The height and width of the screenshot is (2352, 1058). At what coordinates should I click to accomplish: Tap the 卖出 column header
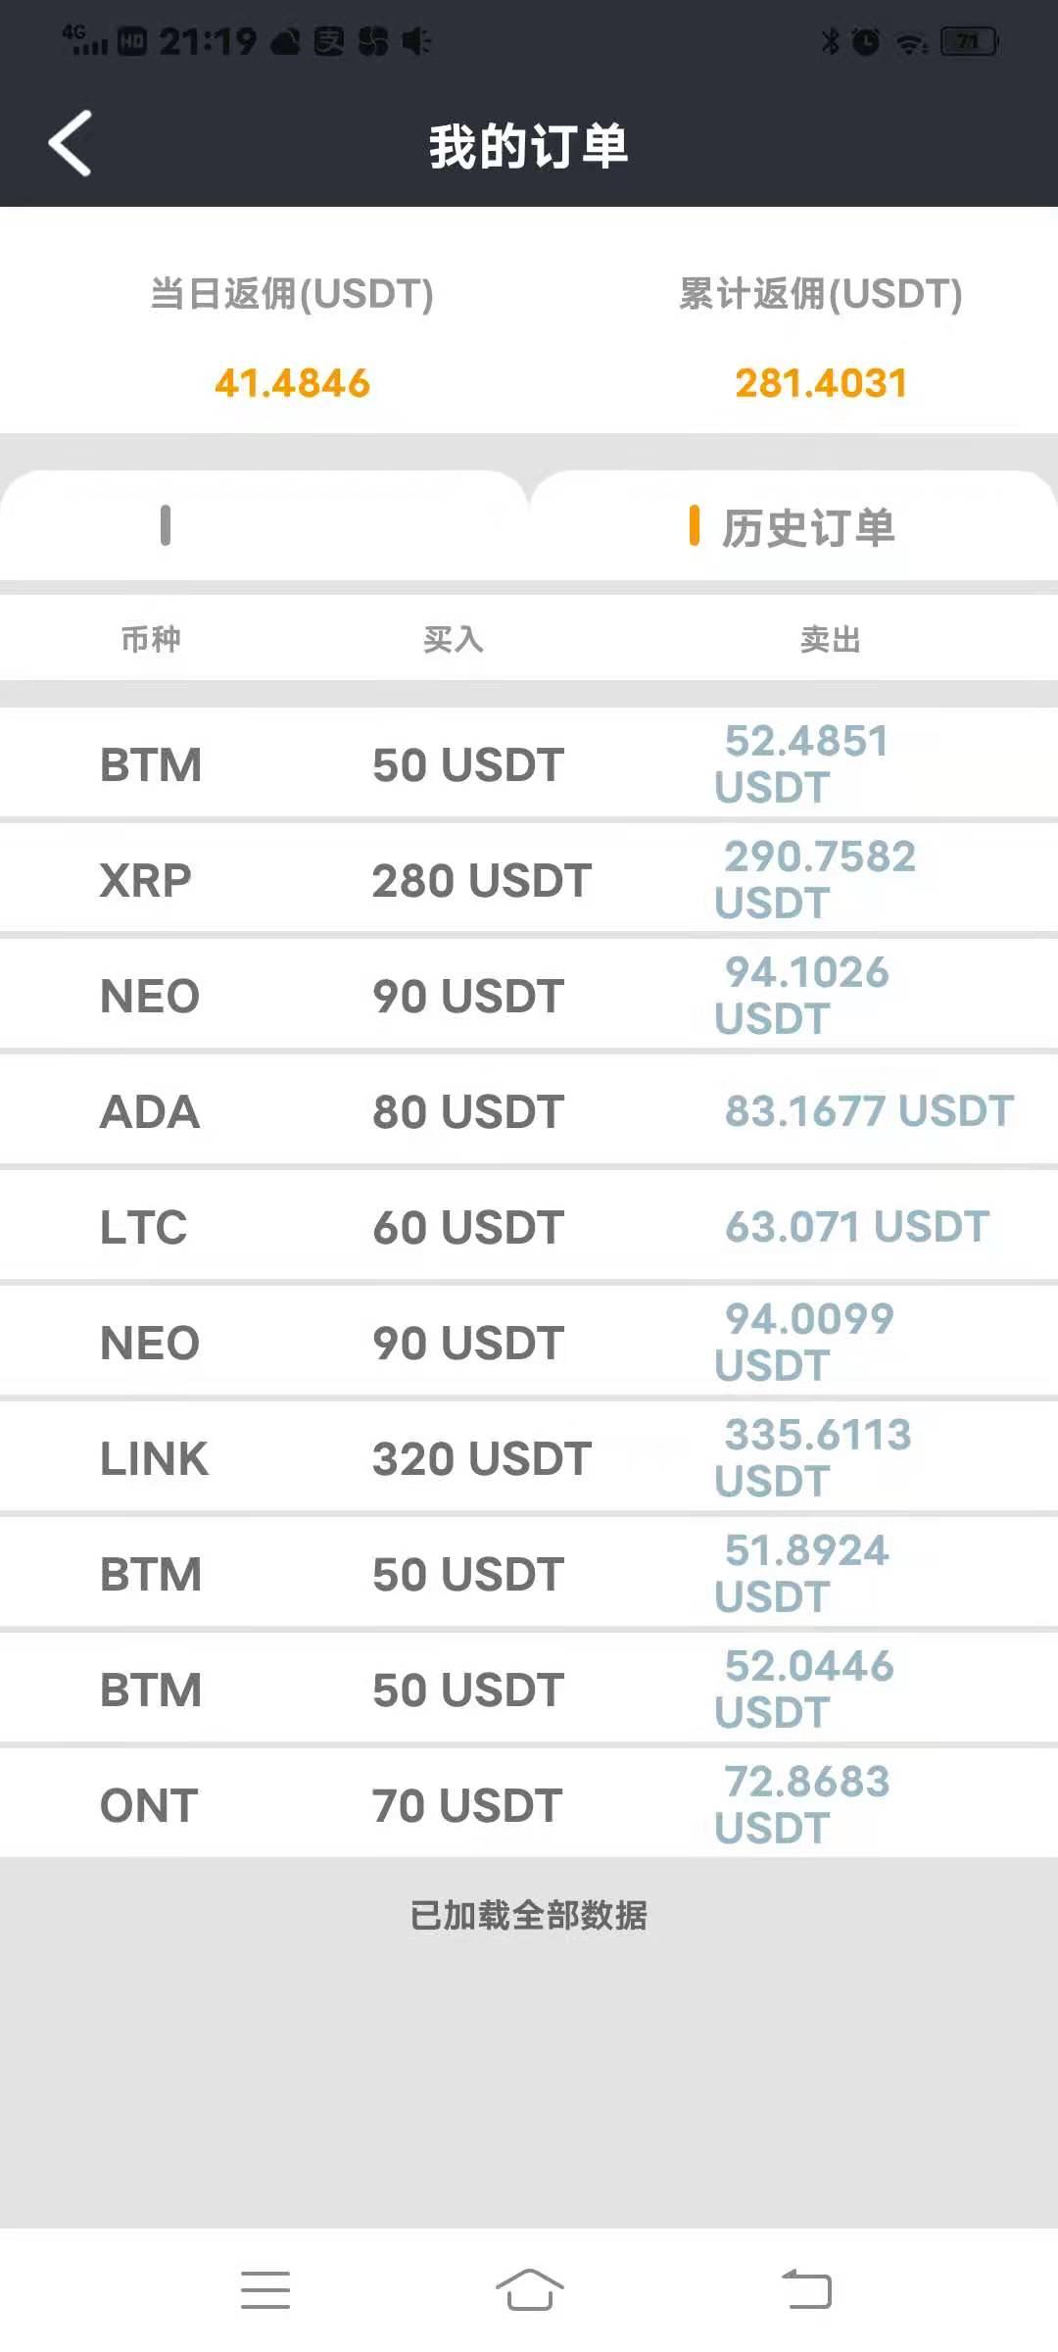(830, 639)
